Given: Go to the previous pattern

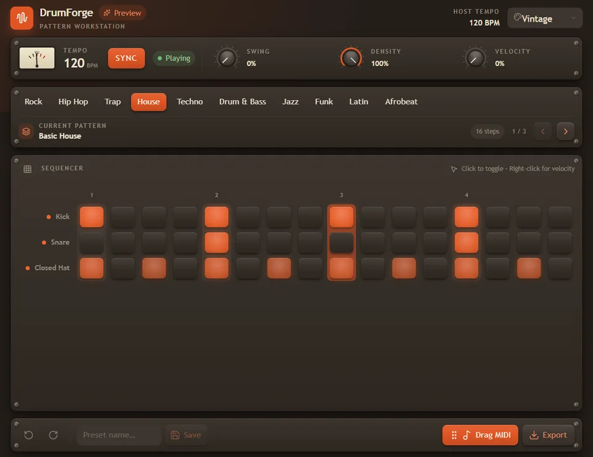Looking at the screenshot, I should click(x=543, y=131).
